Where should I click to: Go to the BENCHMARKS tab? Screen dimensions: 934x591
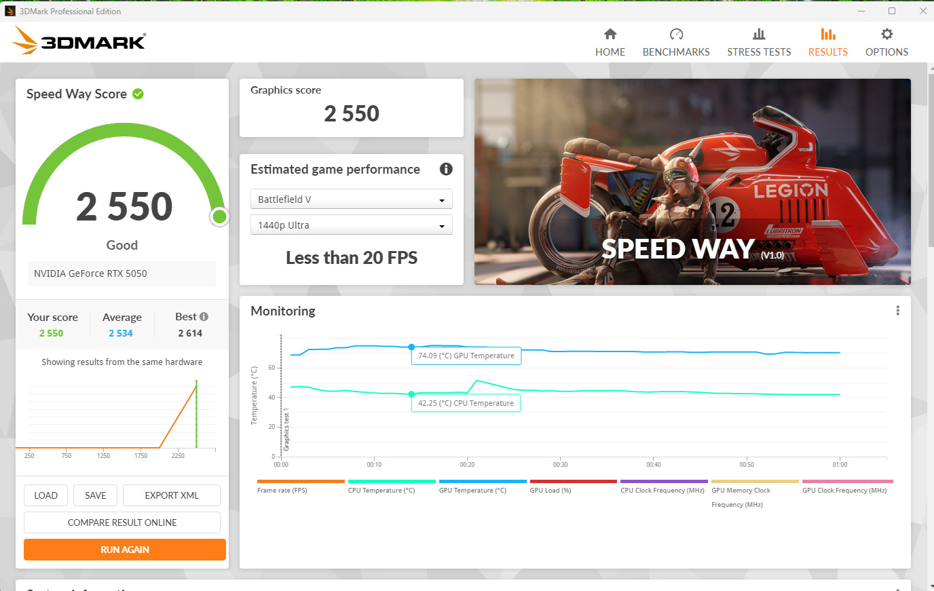click(x=676, y=52)
